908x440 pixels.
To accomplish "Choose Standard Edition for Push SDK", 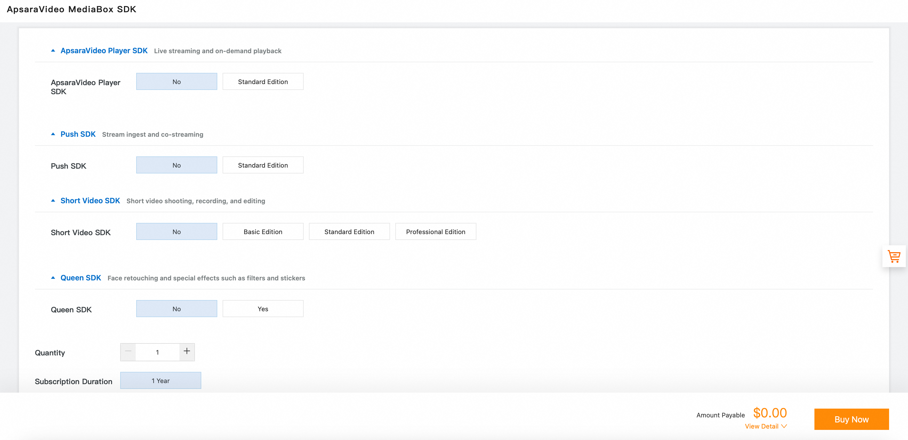I will [263, 165].
